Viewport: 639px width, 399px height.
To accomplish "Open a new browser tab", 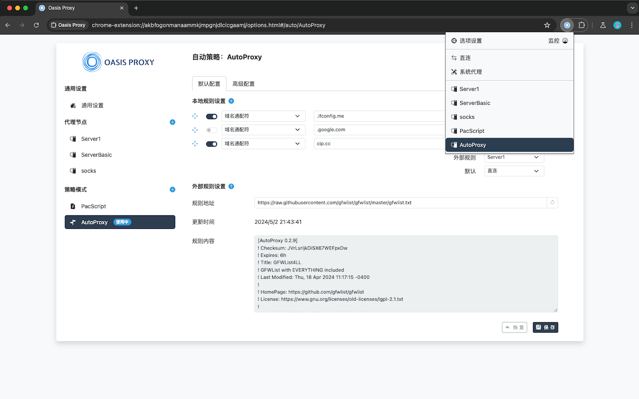I will pyautogui.click(x=136, y=8).
